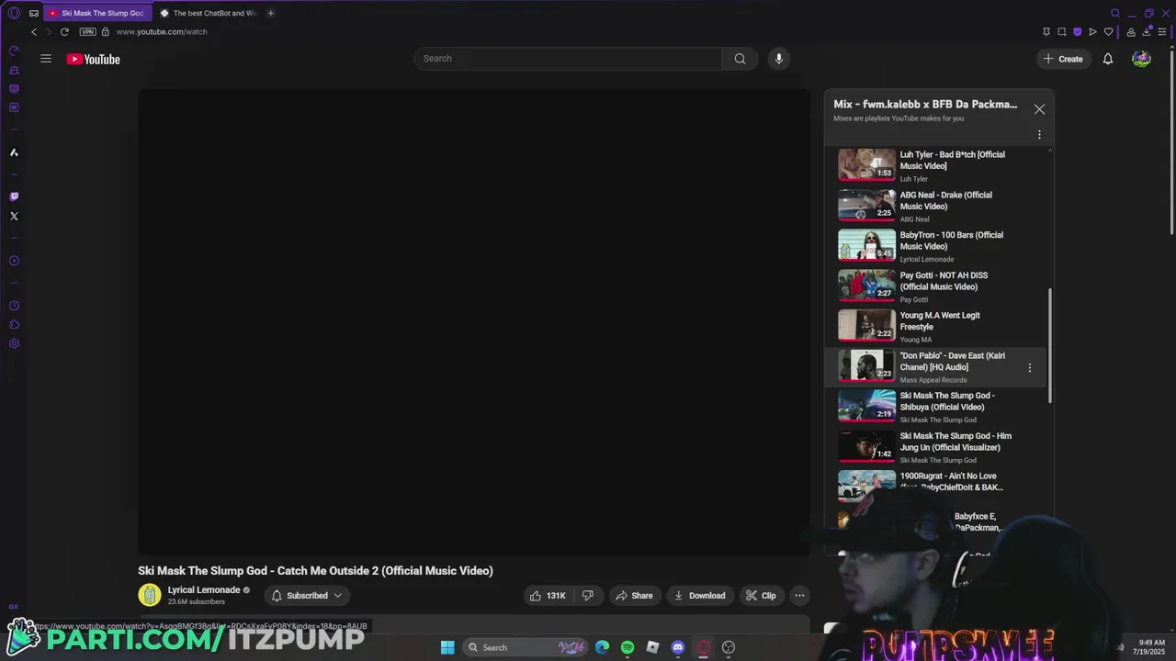Open Easy Setup sliders icon
This screenshot has width=1176, height=661.
click(1162, 31)
